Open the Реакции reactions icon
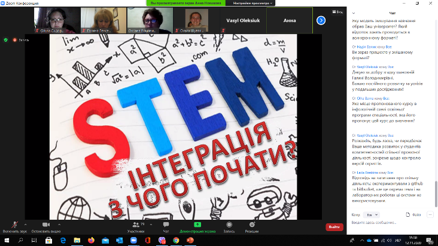The image size is (438, 246). tap(252, 225)
